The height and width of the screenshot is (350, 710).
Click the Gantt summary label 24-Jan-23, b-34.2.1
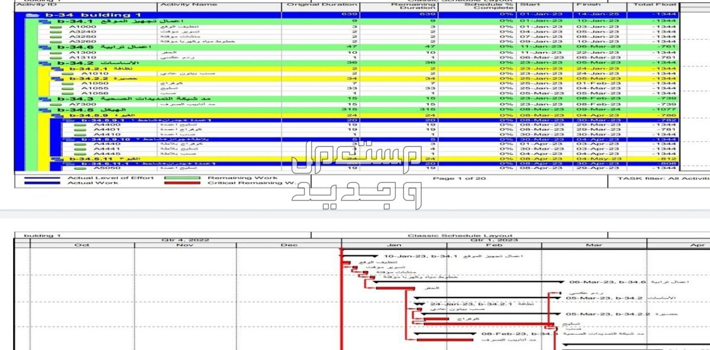click(x=472, y=303)
